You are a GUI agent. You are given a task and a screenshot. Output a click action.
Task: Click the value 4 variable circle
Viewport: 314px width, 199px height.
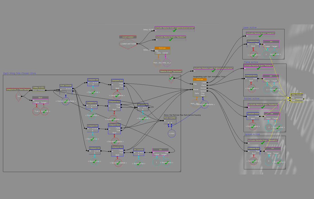[x=269, y=161]
